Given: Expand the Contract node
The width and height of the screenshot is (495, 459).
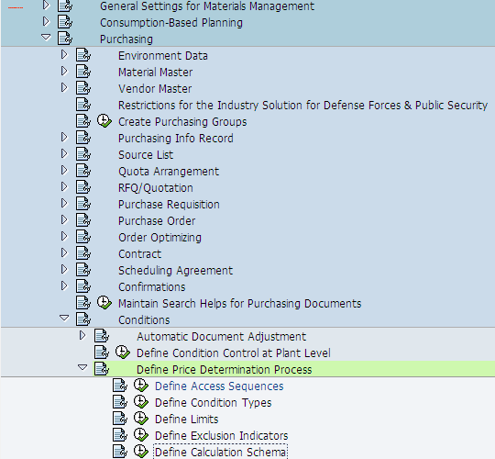Looking at the screenshot, I should click(64, 252).
